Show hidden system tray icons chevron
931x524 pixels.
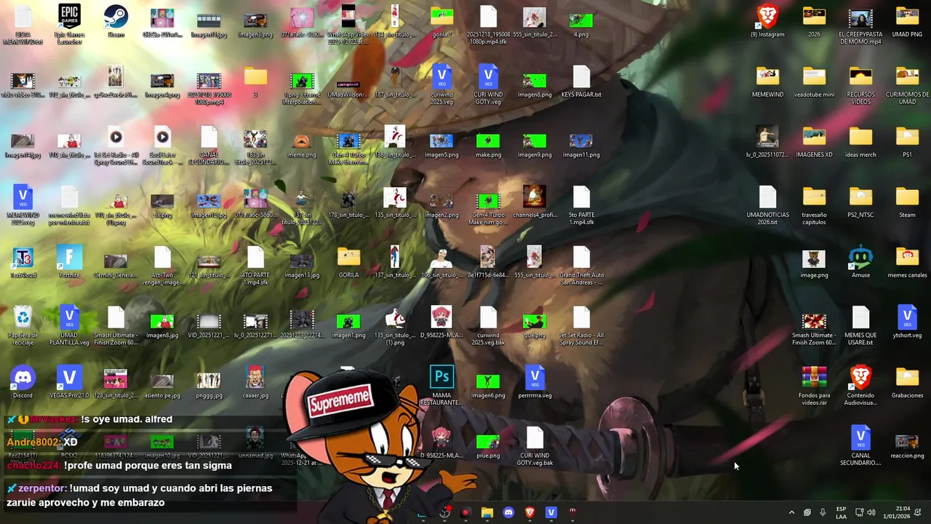(x=791, y=512)
